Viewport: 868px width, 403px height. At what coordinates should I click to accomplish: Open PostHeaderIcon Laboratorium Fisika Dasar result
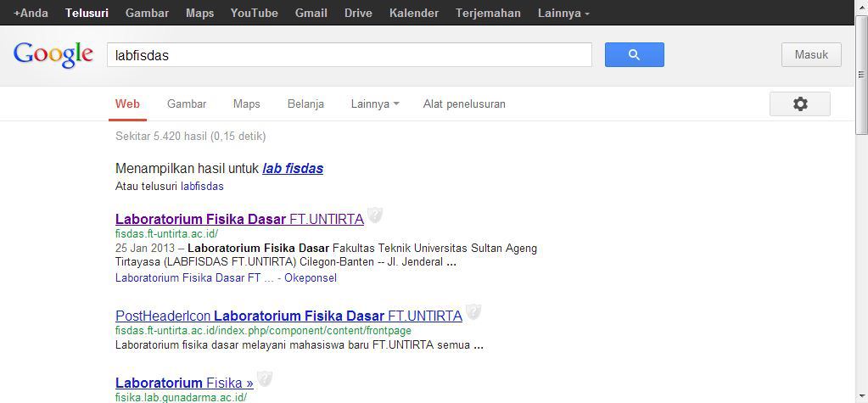click(288, 316)
